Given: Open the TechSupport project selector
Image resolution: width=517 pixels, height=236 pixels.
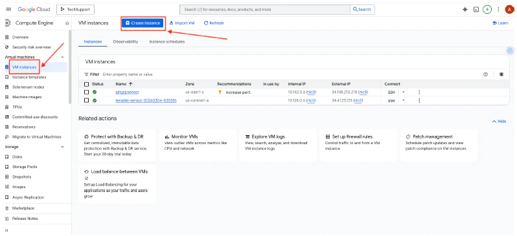Looking at the screenshot, I should (x=76, y=10).
